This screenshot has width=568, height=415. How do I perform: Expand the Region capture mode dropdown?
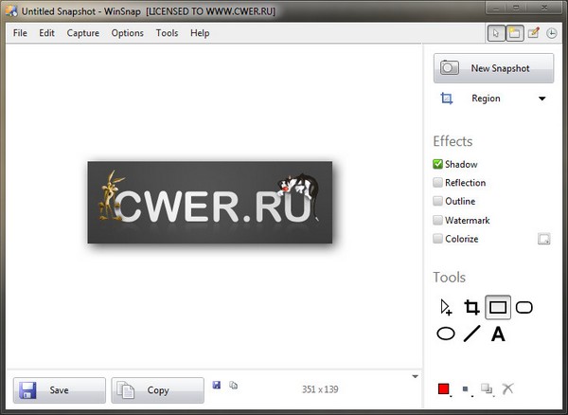pyautogui.click(x=542, y=99)
